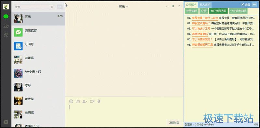The width and height of the screenshot is (260, 128).
Task: Click the answer text beginning 客服宝目前是免费使用的
Action: (x=233, y=23)
